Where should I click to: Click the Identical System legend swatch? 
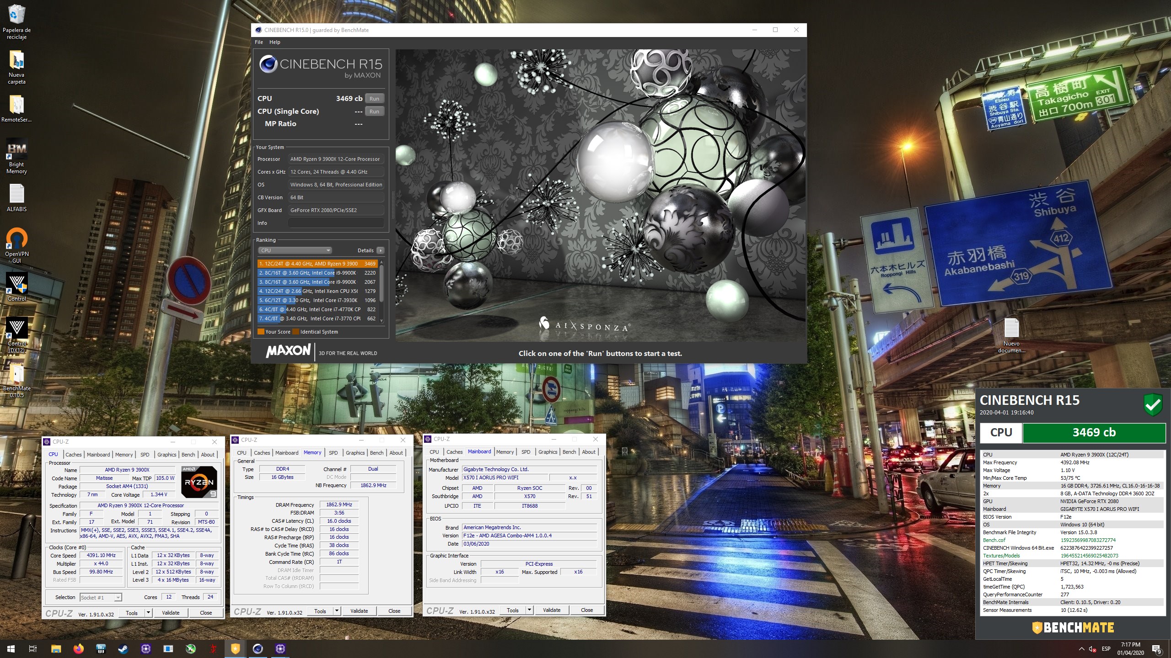coord(295,332)
